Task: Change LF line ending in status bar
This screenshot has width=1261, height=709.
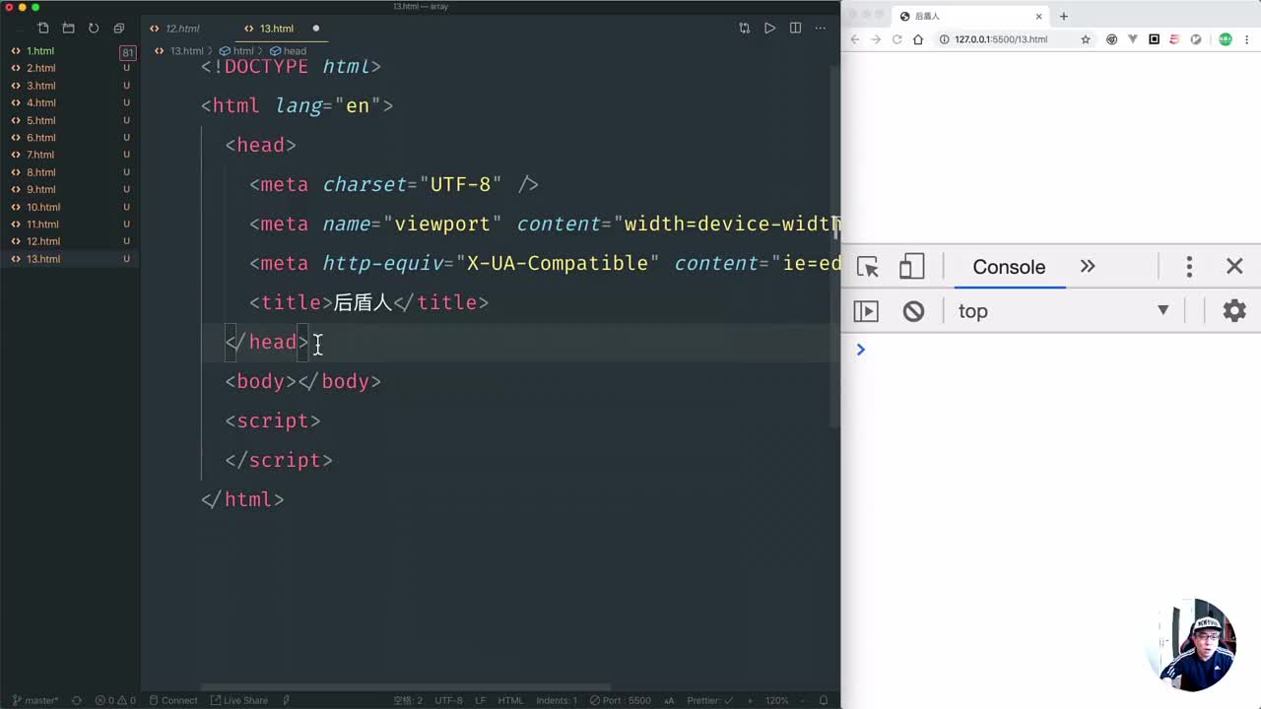Action: tap(480, 700)
